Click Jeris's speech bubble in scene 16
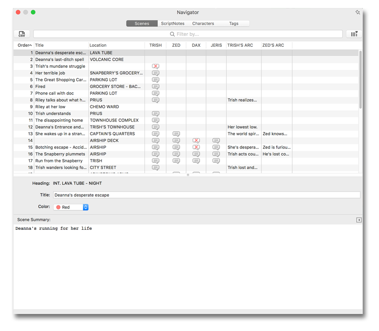Viewport: 379px width, 331px height. point(216,154)
